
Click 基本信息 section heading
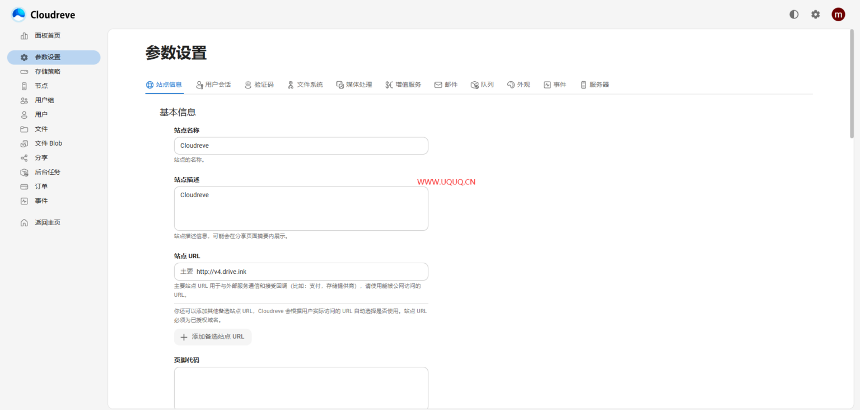click(178, 112)
